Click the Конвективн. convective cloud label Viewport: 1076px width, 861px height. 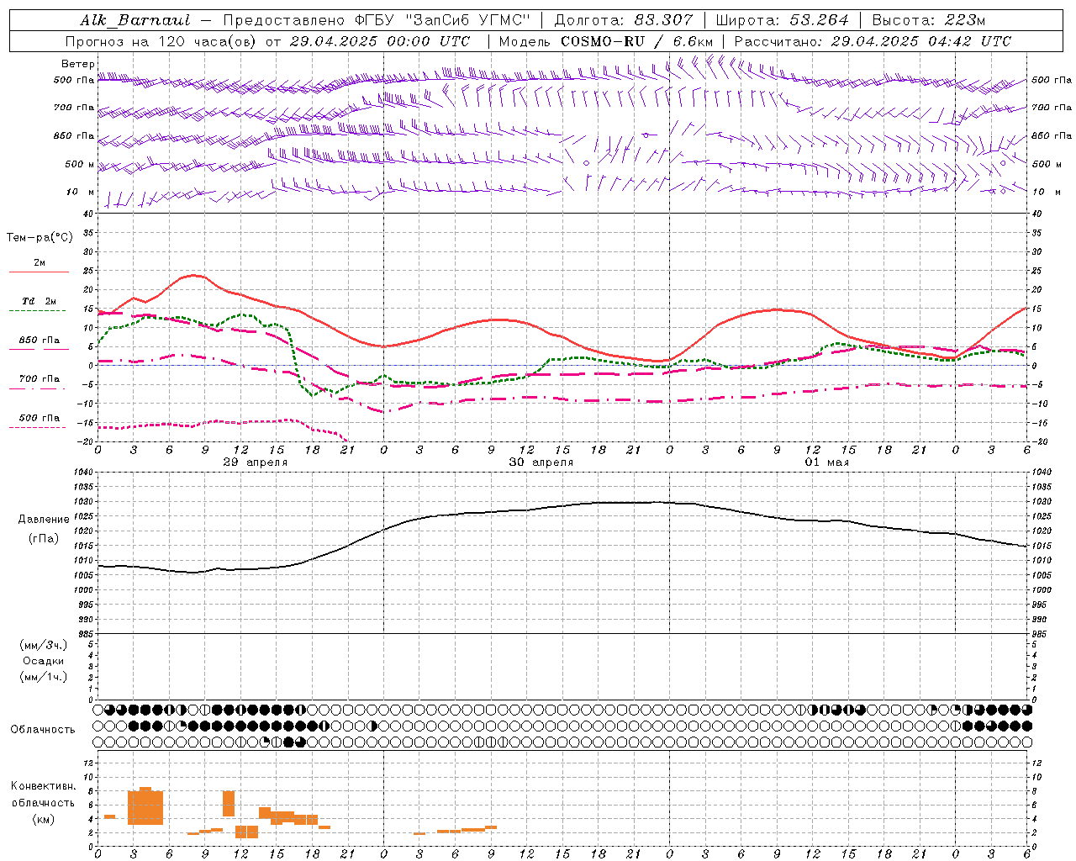click(x=44, y=786)
